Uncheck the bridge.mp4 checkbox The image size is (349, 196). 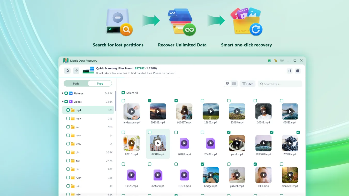click(202, 164)
